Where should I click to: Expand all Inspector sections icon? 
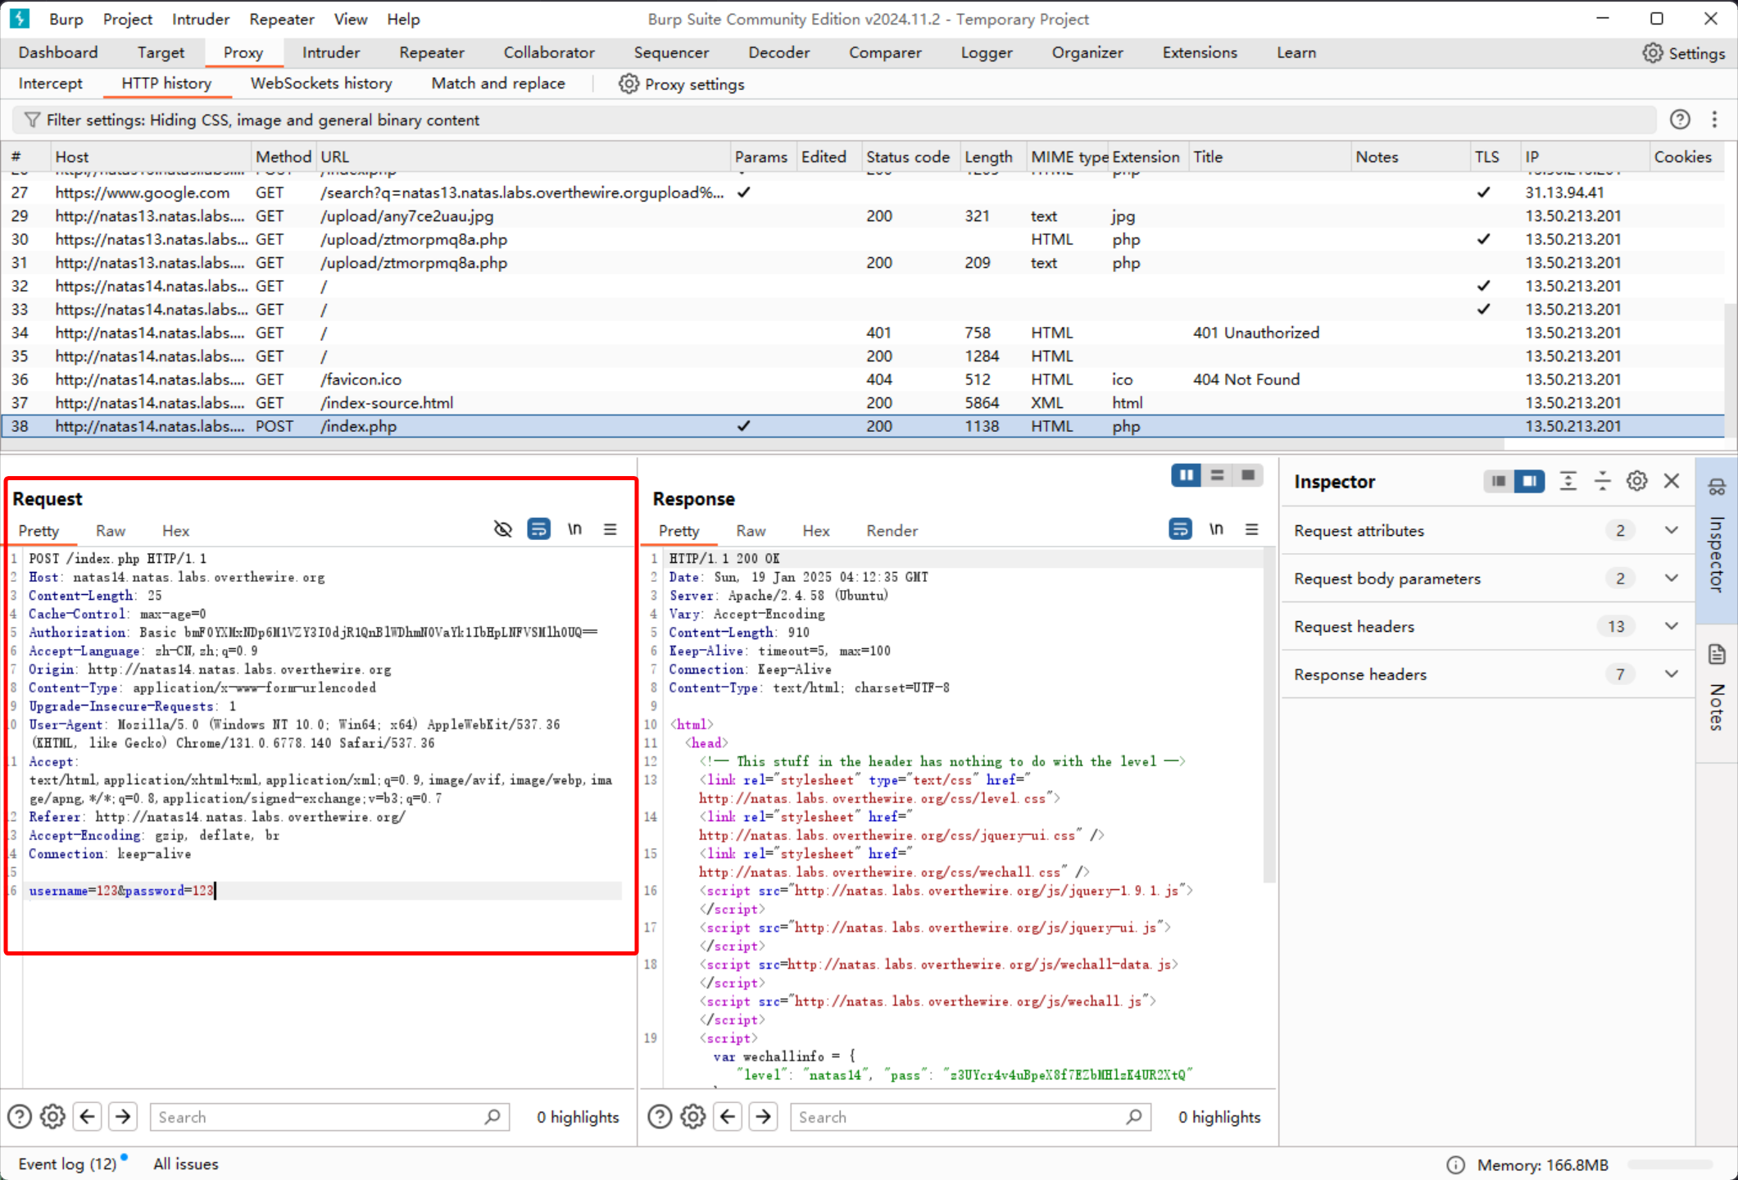tap(1568, 481)
